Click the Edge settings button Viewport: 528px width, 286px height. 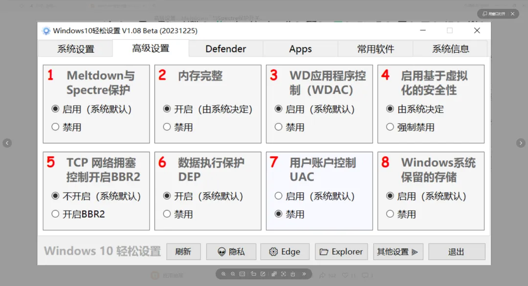[285, 252]
